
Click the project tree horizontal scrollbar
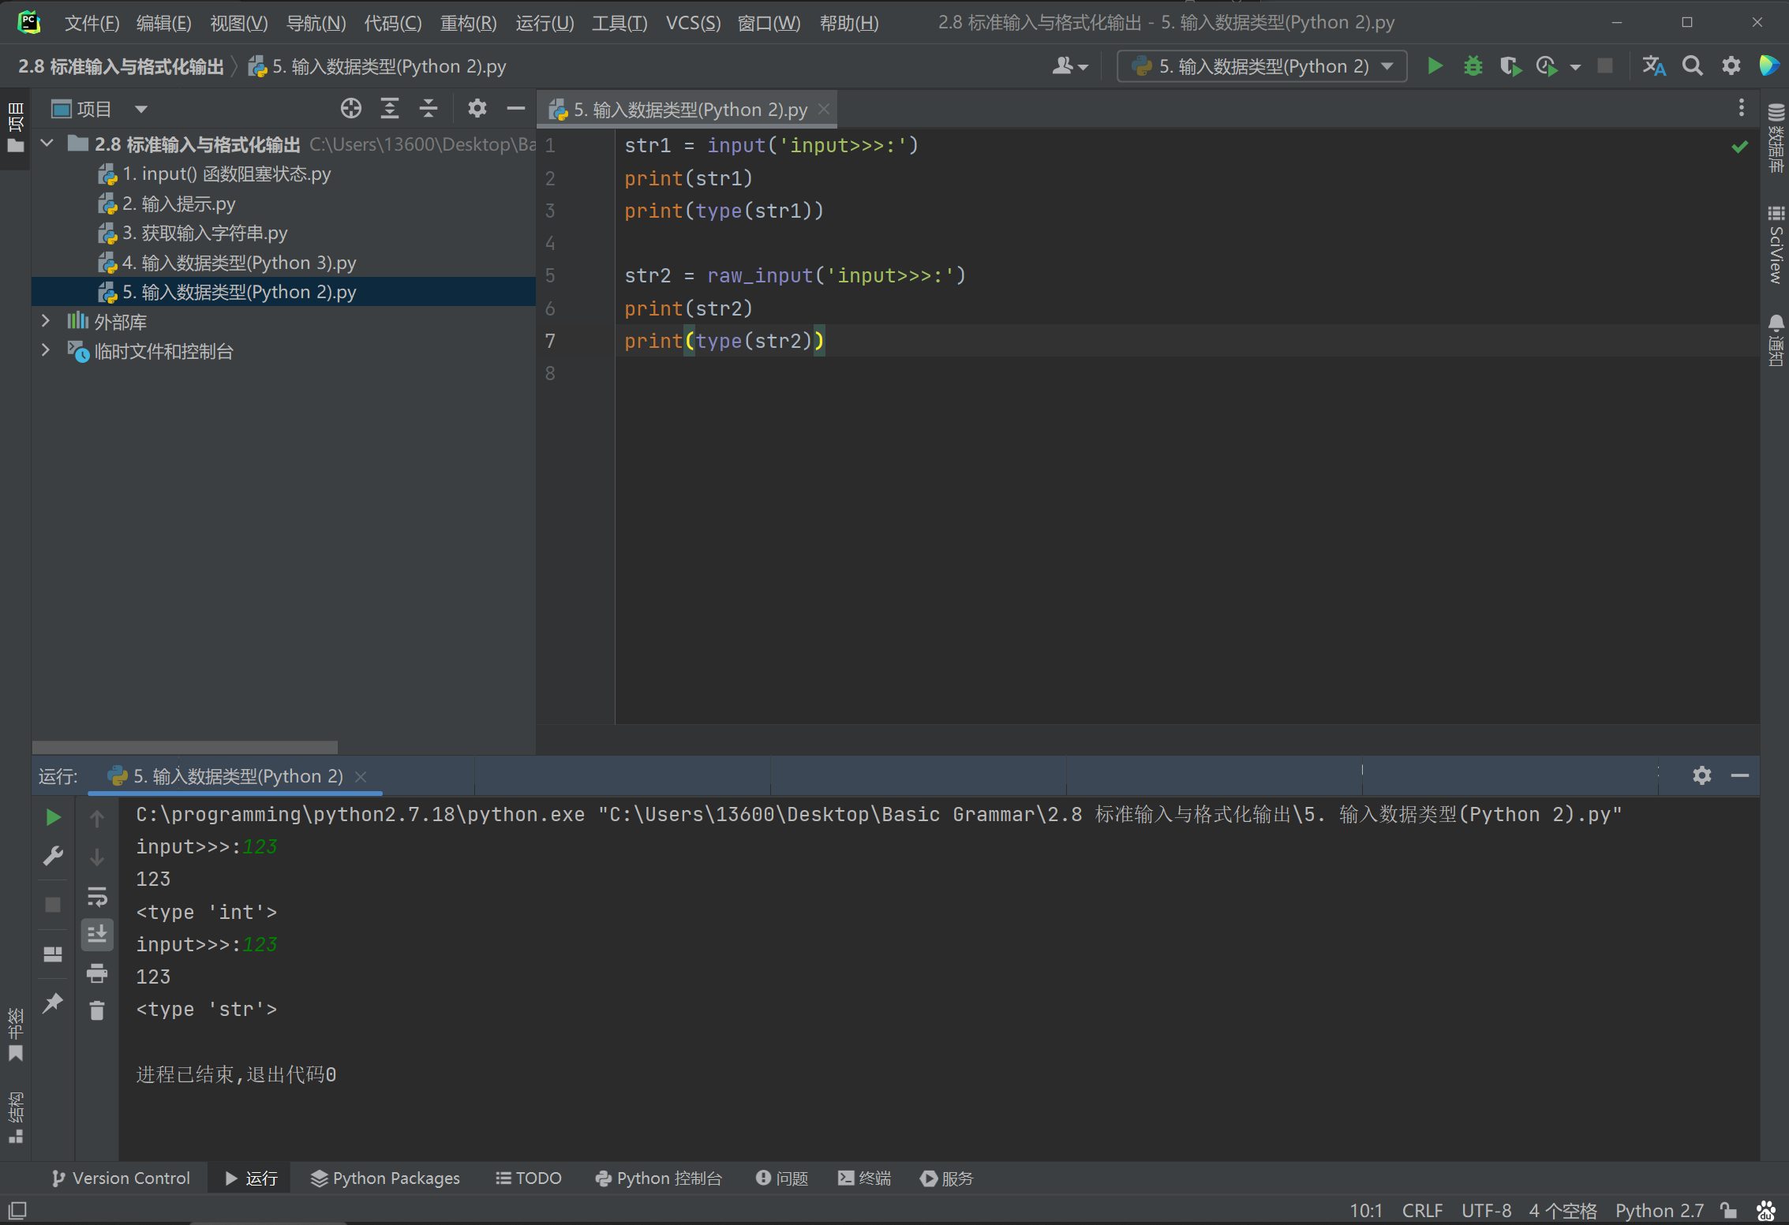185,746
